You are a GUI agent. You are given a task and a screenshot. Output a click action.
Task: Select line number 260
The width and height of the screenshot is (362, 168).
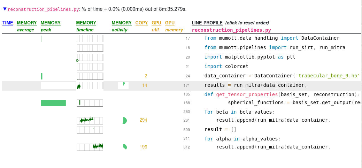click(187, 112)
